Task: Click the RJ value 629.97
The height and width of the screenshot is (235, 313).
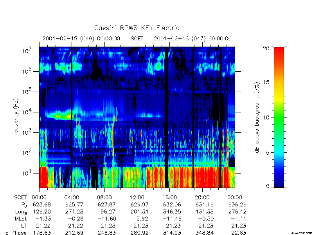Action: (x=139, y=204)
